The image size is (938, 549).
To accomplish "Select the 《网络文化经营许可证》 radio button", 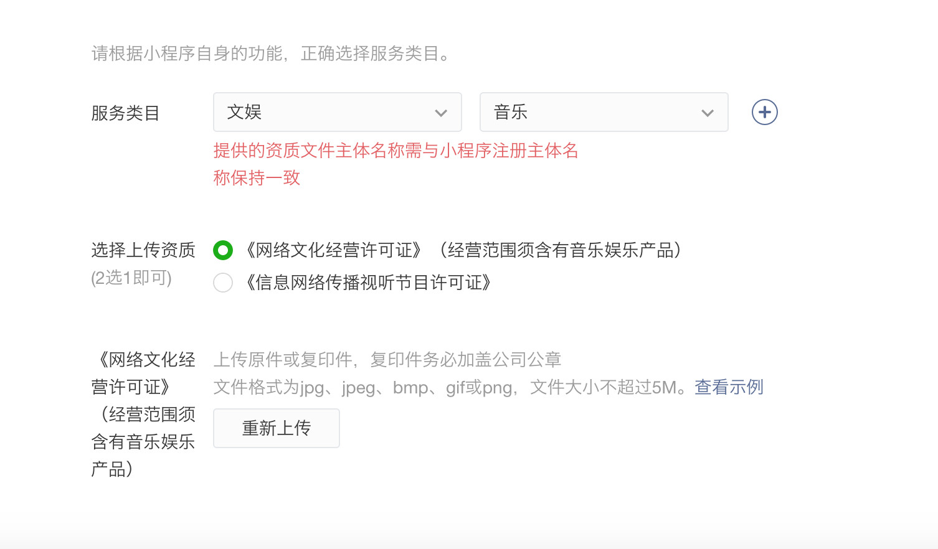I will (223, 250).
